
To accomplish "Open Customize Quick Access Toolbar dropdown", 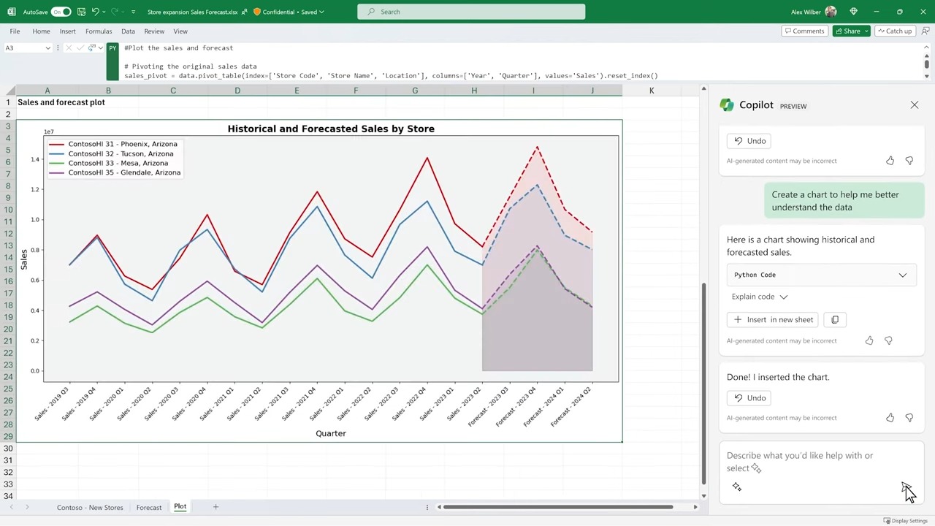I will coord(133,12).
